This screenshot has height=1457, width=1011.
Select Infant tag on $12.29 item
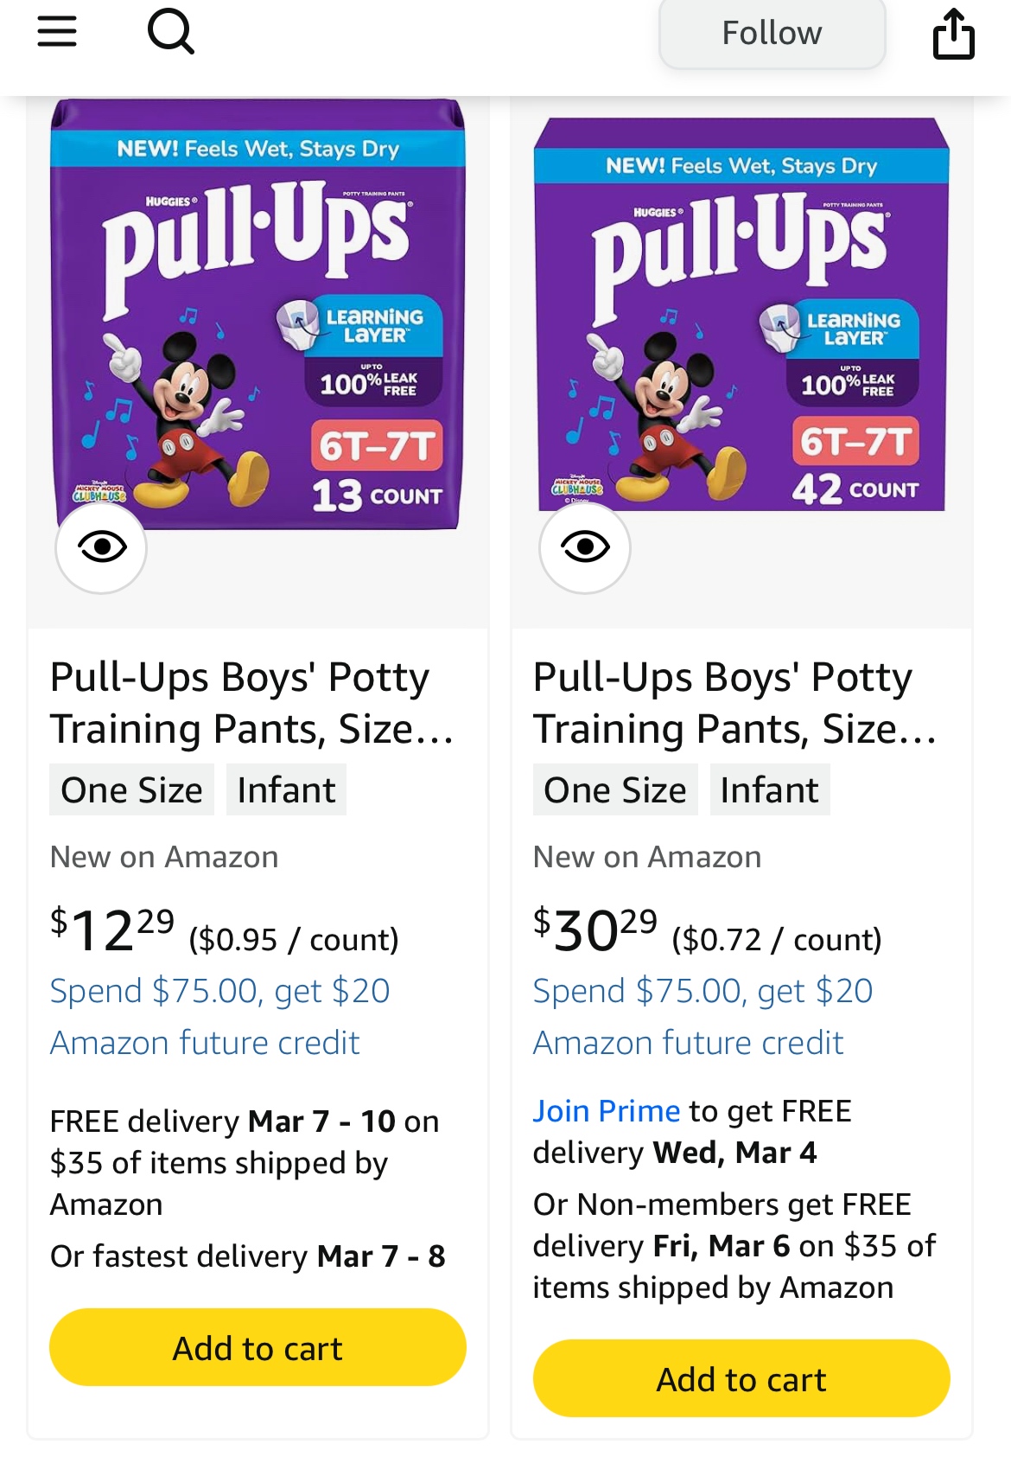[286, 789]
